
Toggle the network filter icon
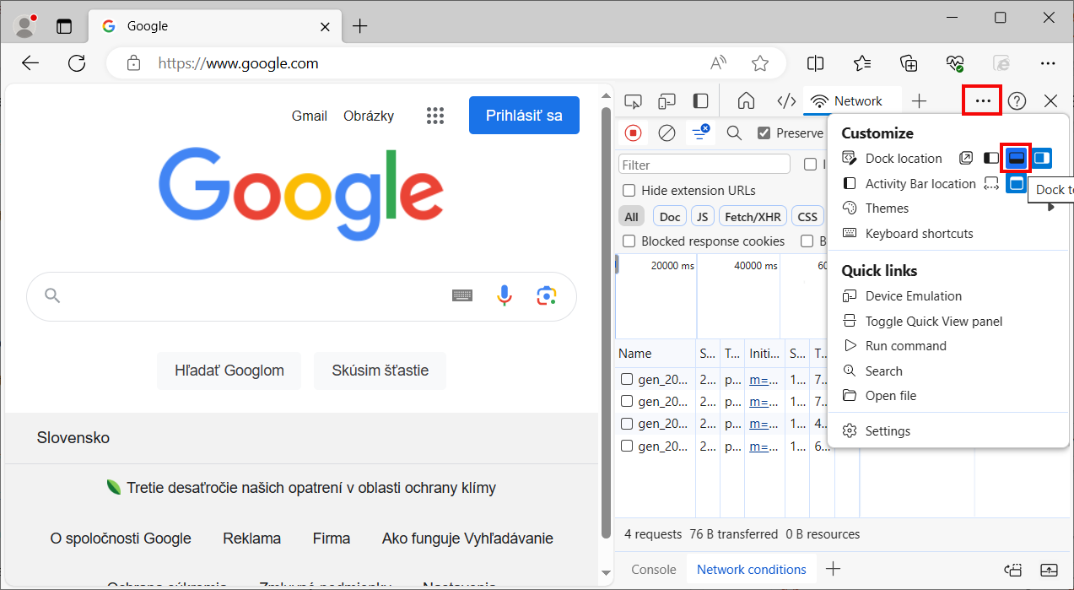(700, 133)
